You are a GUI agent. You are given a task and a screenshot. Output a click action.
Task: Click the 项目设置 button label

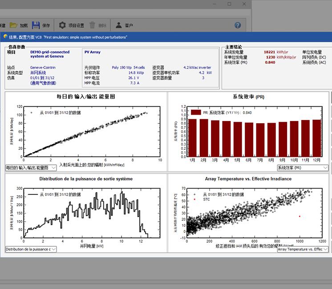click(76, 26)
